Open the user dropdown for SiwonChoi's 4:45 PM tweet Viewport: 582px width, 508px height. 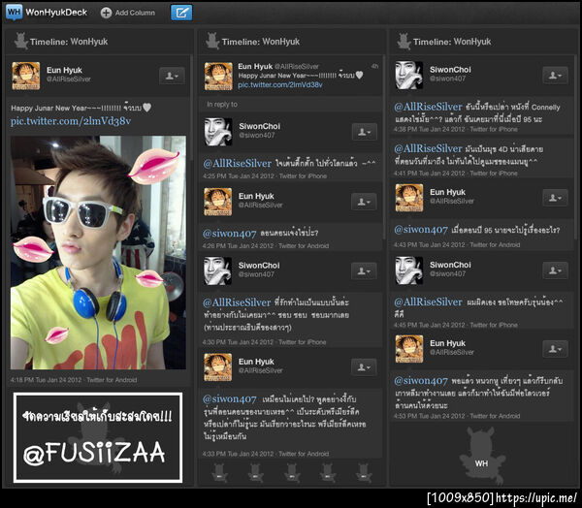point(555,270)
